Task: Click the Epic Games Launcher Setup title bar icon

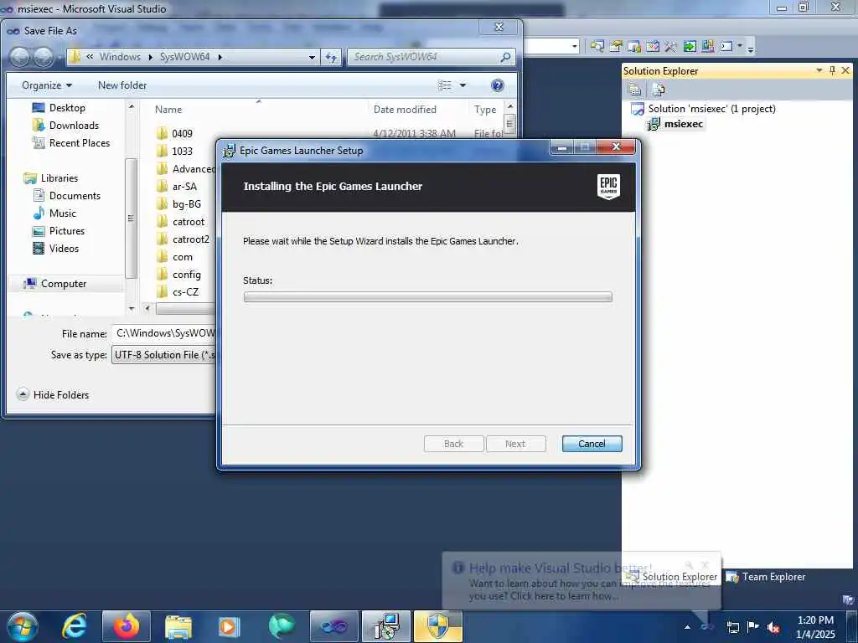Action: [x=229, y=151]
